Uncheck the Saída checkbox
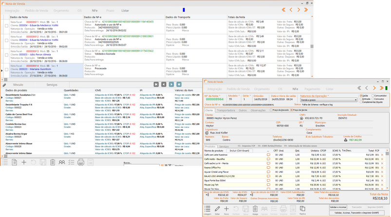Image resolution: width=391 pixels, height=217 pixels. point(361,96)
